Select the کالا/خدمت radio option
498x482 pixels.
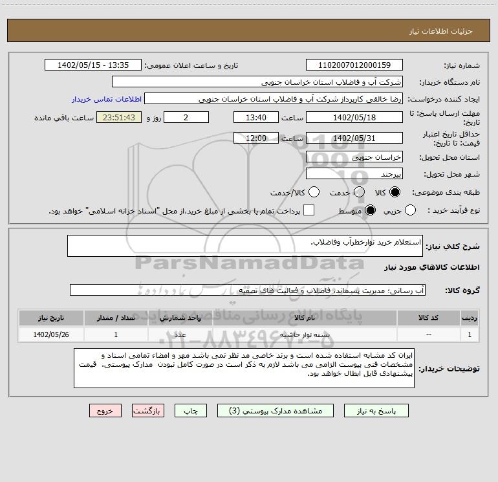(314, 192)
